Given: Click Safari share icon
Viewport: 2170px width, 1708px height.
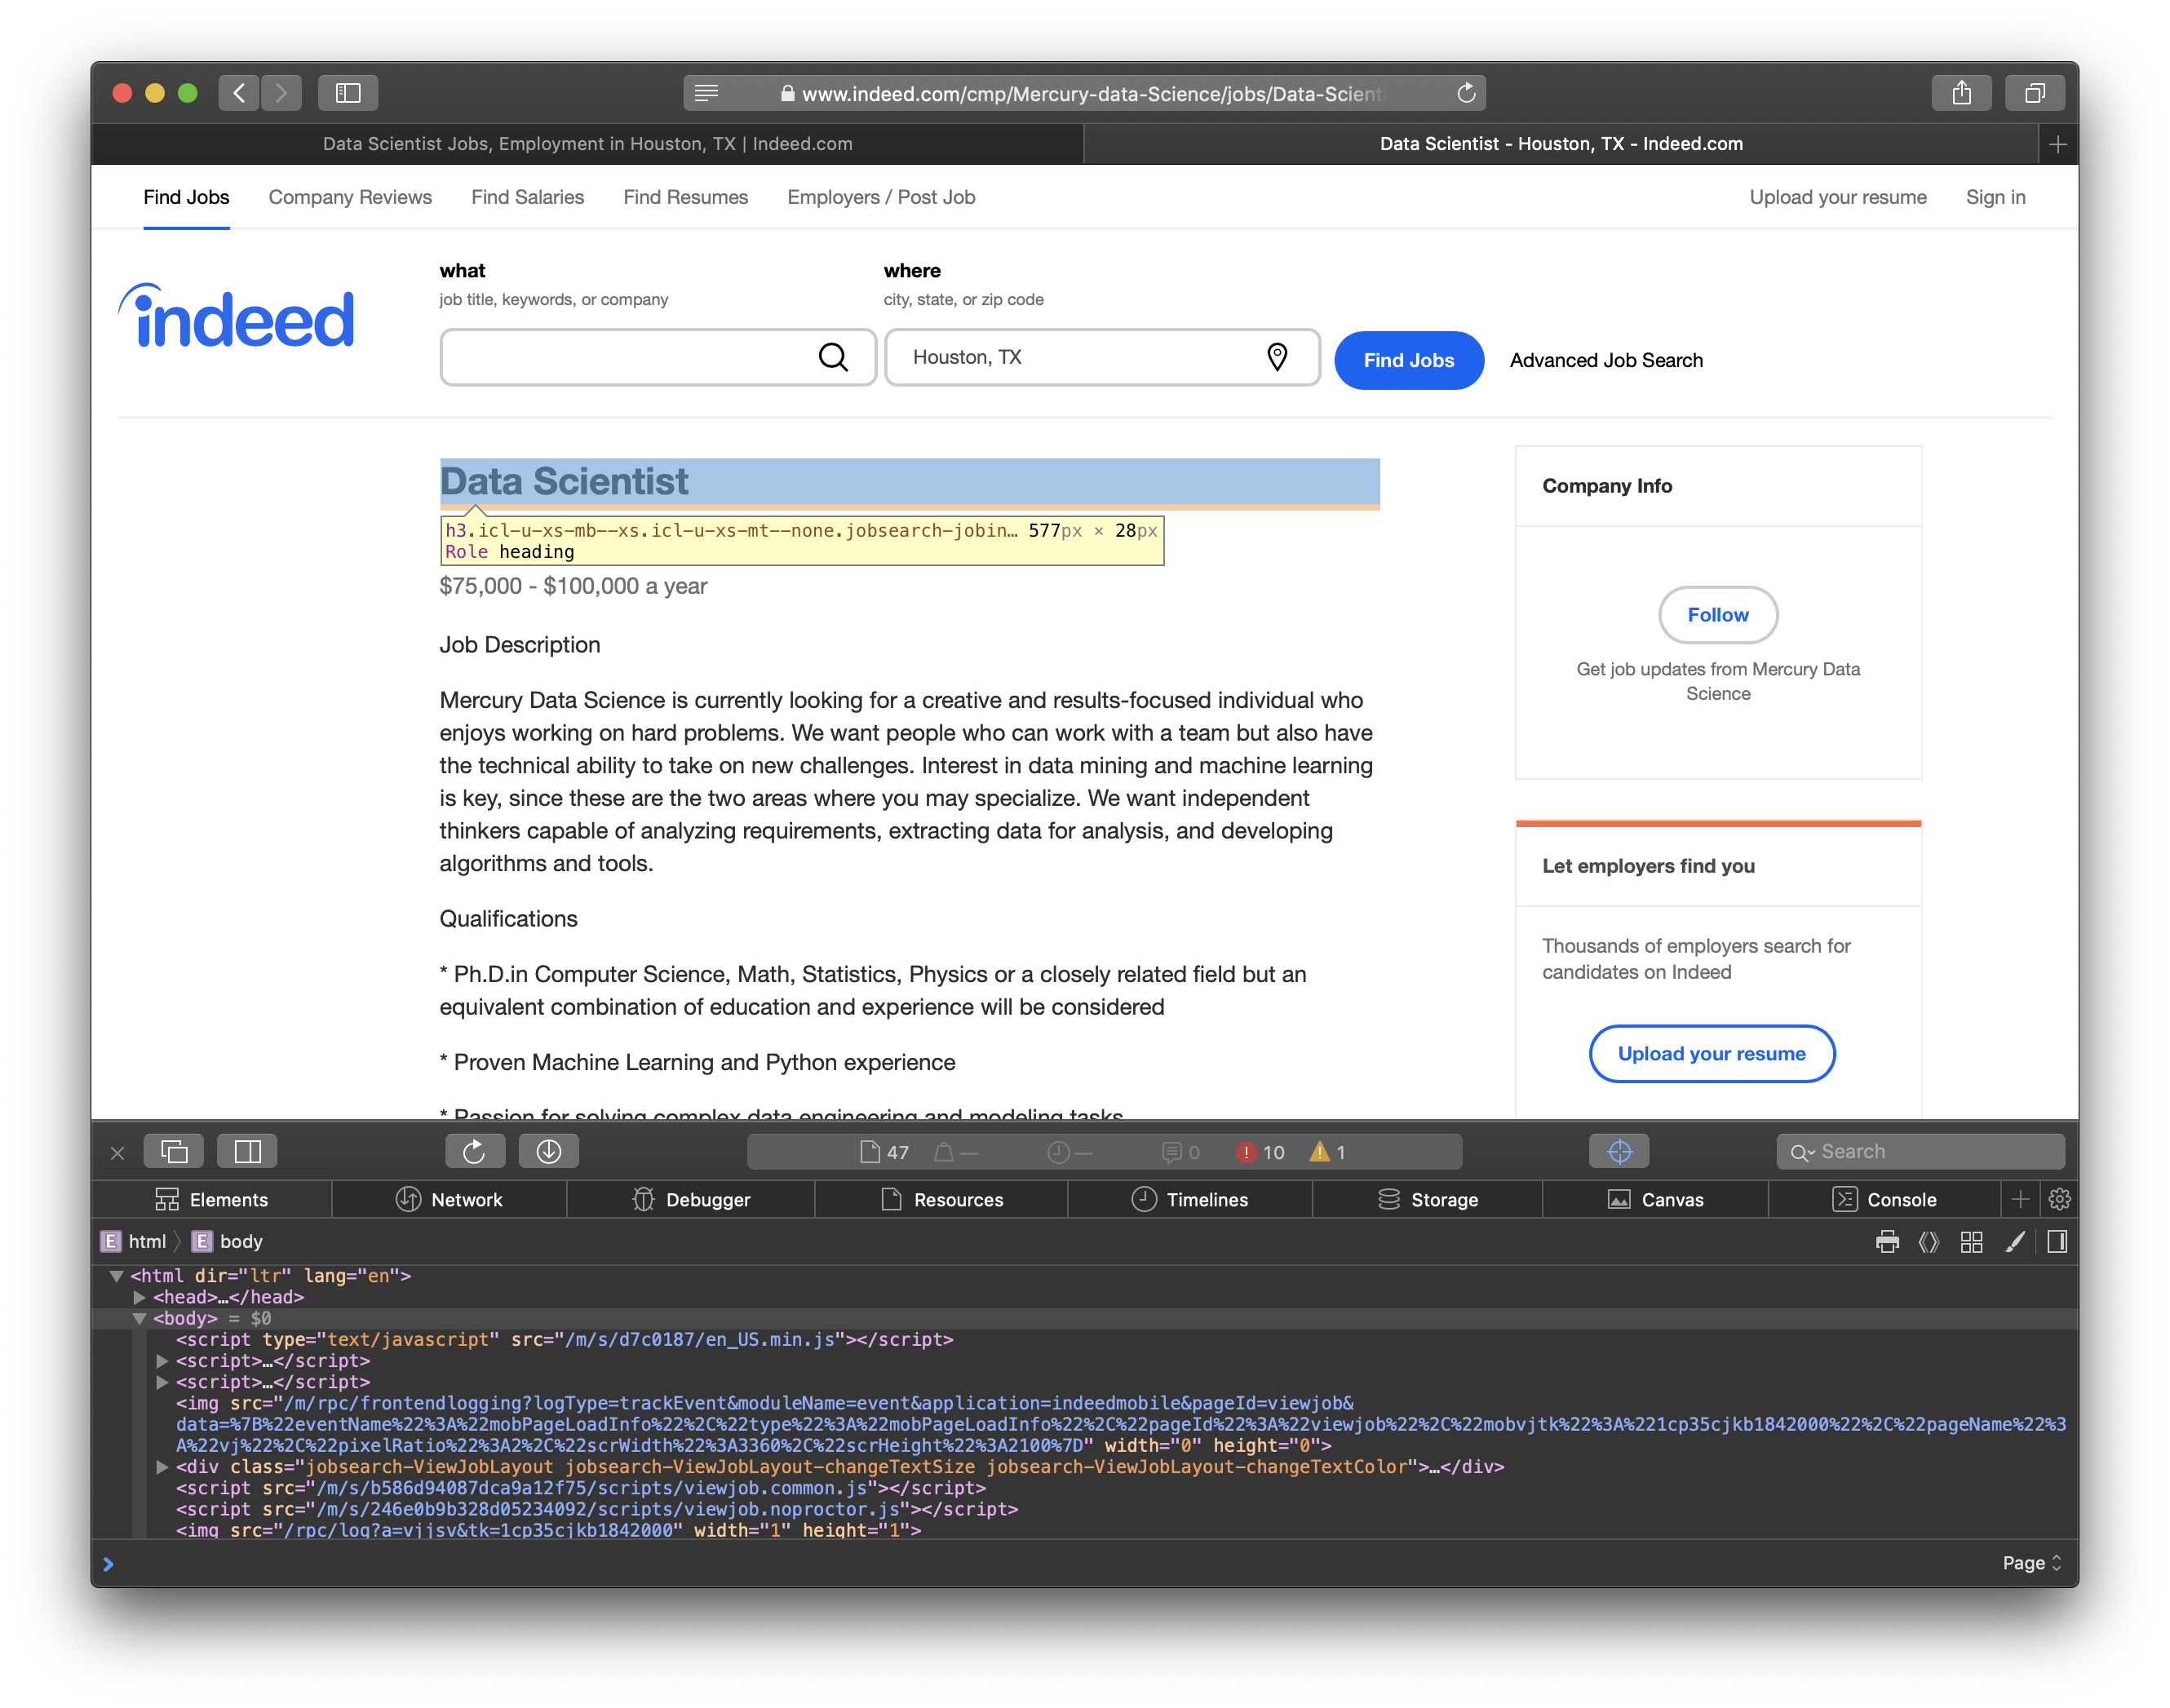Looking at the screenshot, I should click(1961, 93).
